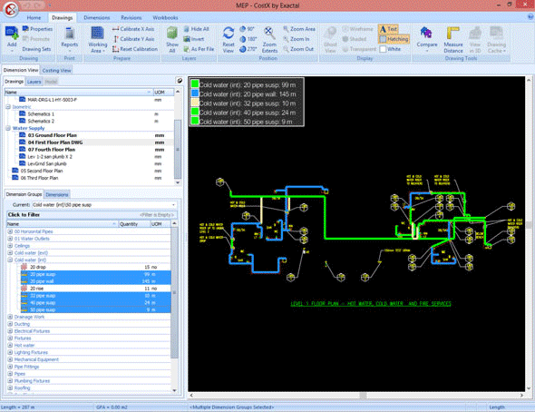Toggle Transparent display mode

click(x=359, y=49)
